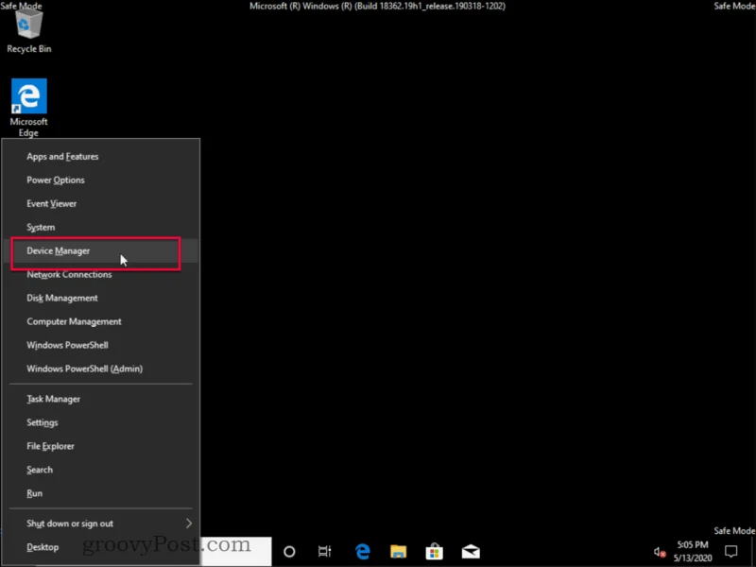This screenshot has height=567, width=756.
Task: Open the Recycle Bin desktop icon
Action: [29, 31]
